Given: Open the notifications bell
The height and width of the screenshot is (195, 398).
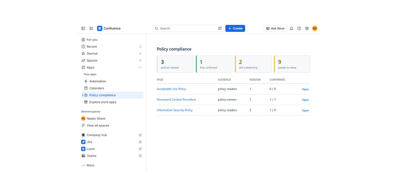Looking at the screenshot, I should (x=291, y=29).
